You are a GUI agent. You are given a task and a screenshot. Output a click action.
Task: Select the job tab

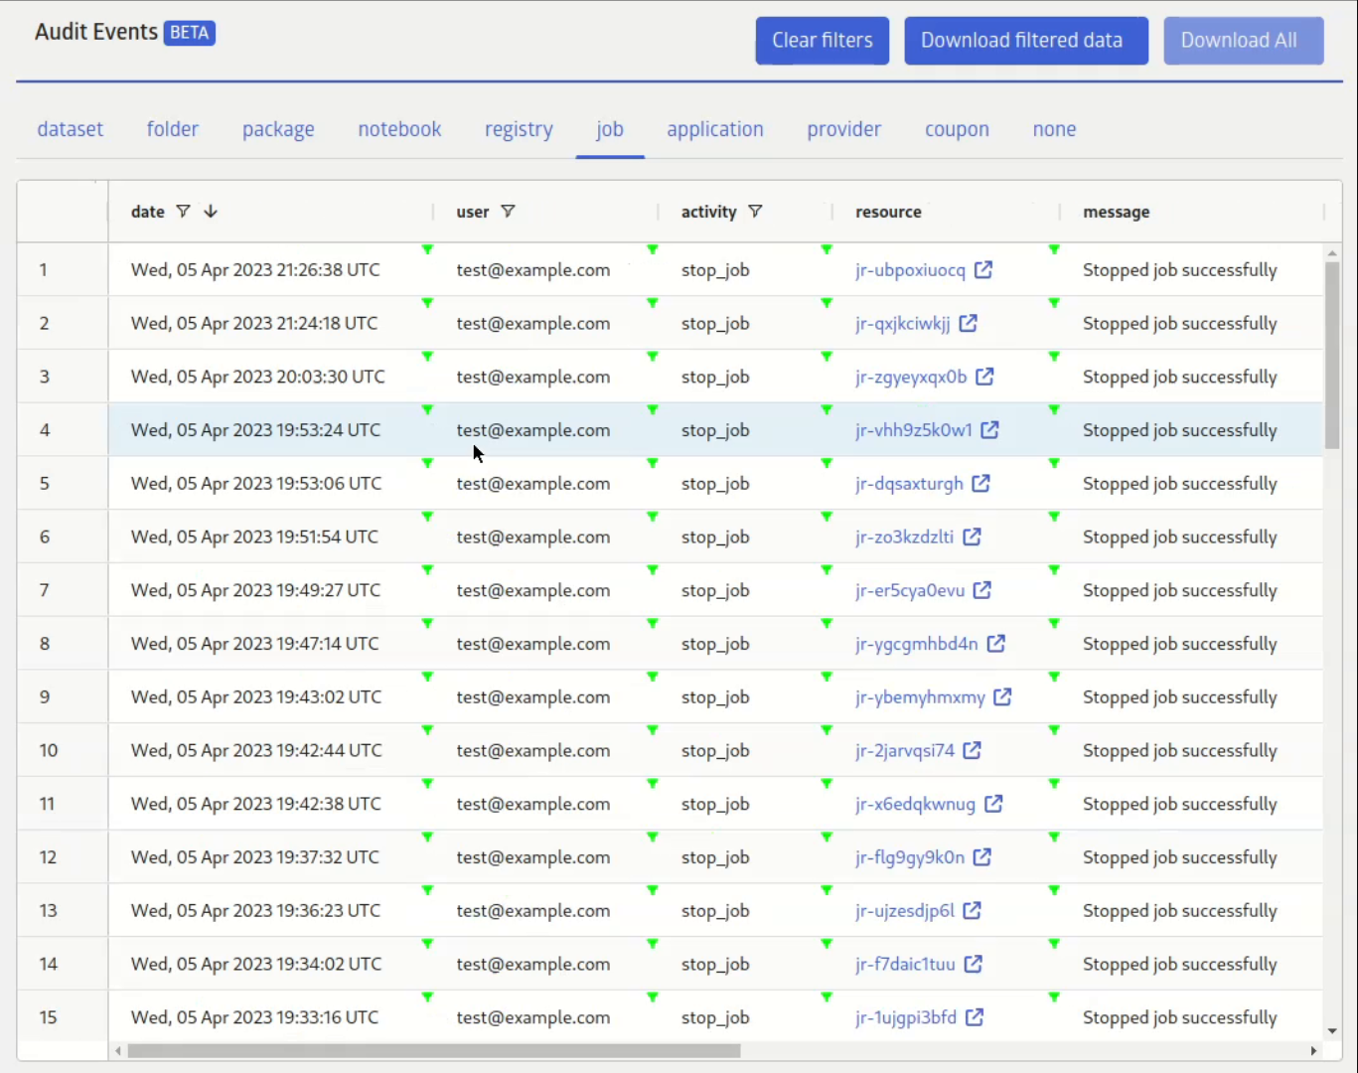tap(610, 129)
